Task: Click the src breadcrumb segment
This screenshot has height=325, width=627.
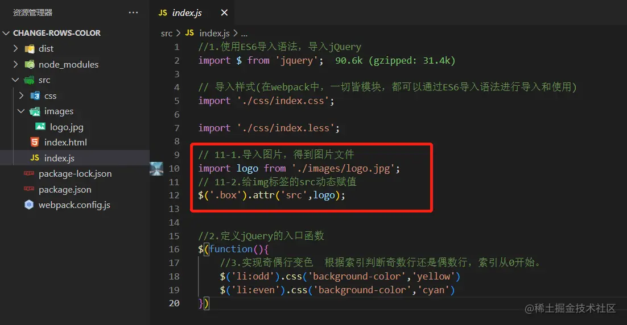Action: 166,34
